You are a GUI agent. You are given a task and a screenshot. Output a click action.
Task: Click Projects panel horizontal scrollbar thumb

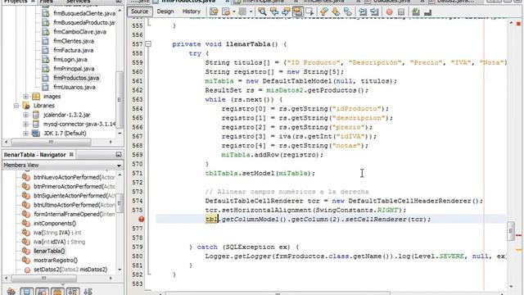click(51, 142)
